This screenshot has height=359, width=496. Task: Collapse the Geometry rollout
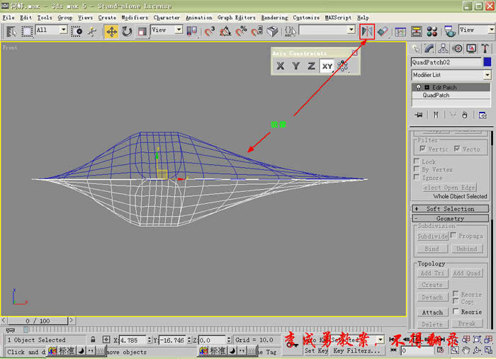451,218
